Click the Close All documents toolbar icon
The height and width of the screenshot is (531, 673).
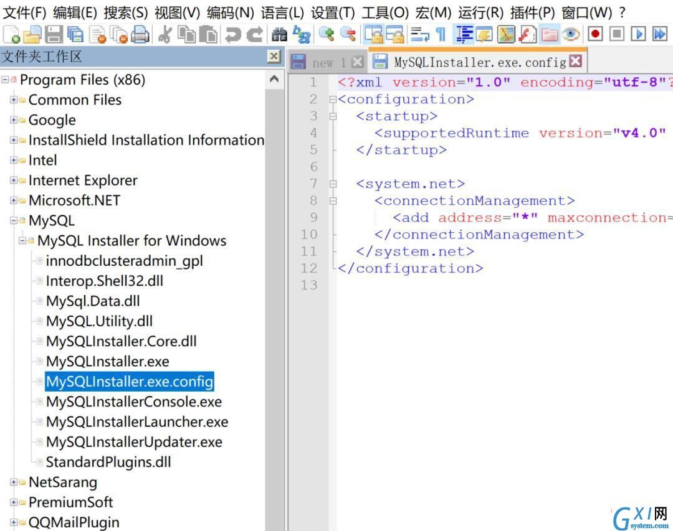pos(119,34)
